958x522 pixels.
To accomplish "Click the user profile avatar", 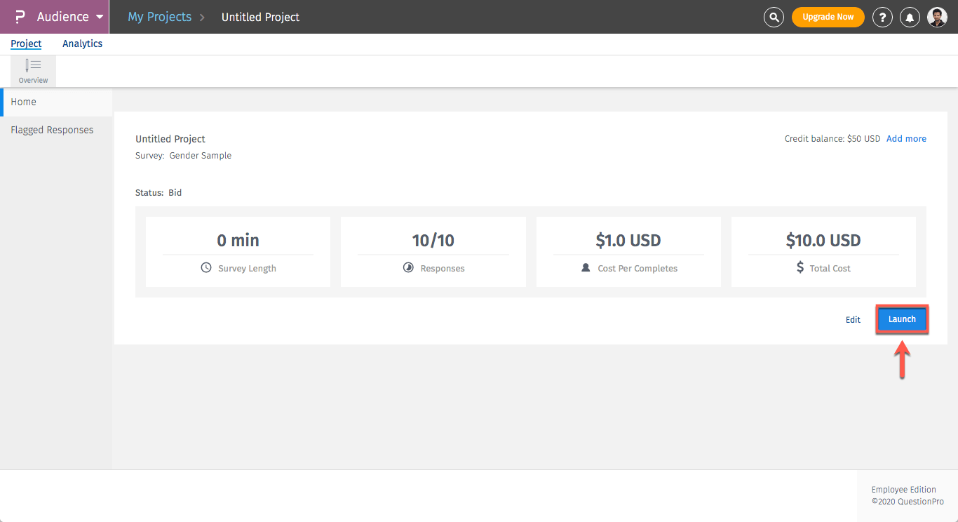I will [937, 17].
